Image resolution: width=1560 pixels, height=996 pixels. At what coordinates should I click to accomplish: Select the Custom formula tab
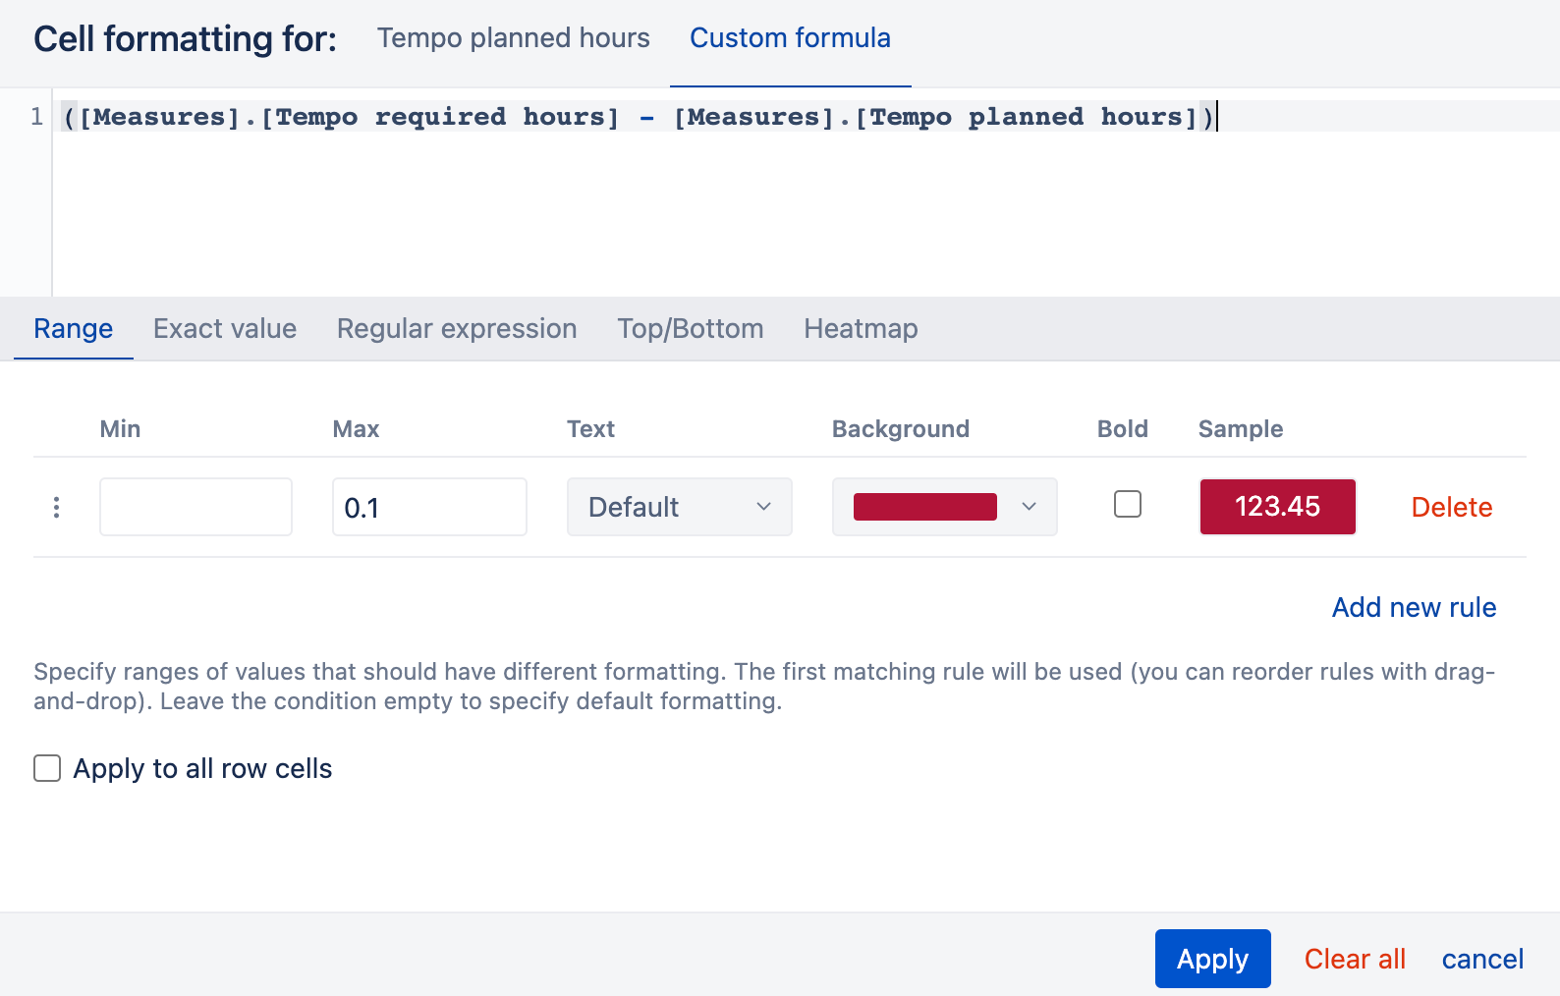tap(790, 38)
